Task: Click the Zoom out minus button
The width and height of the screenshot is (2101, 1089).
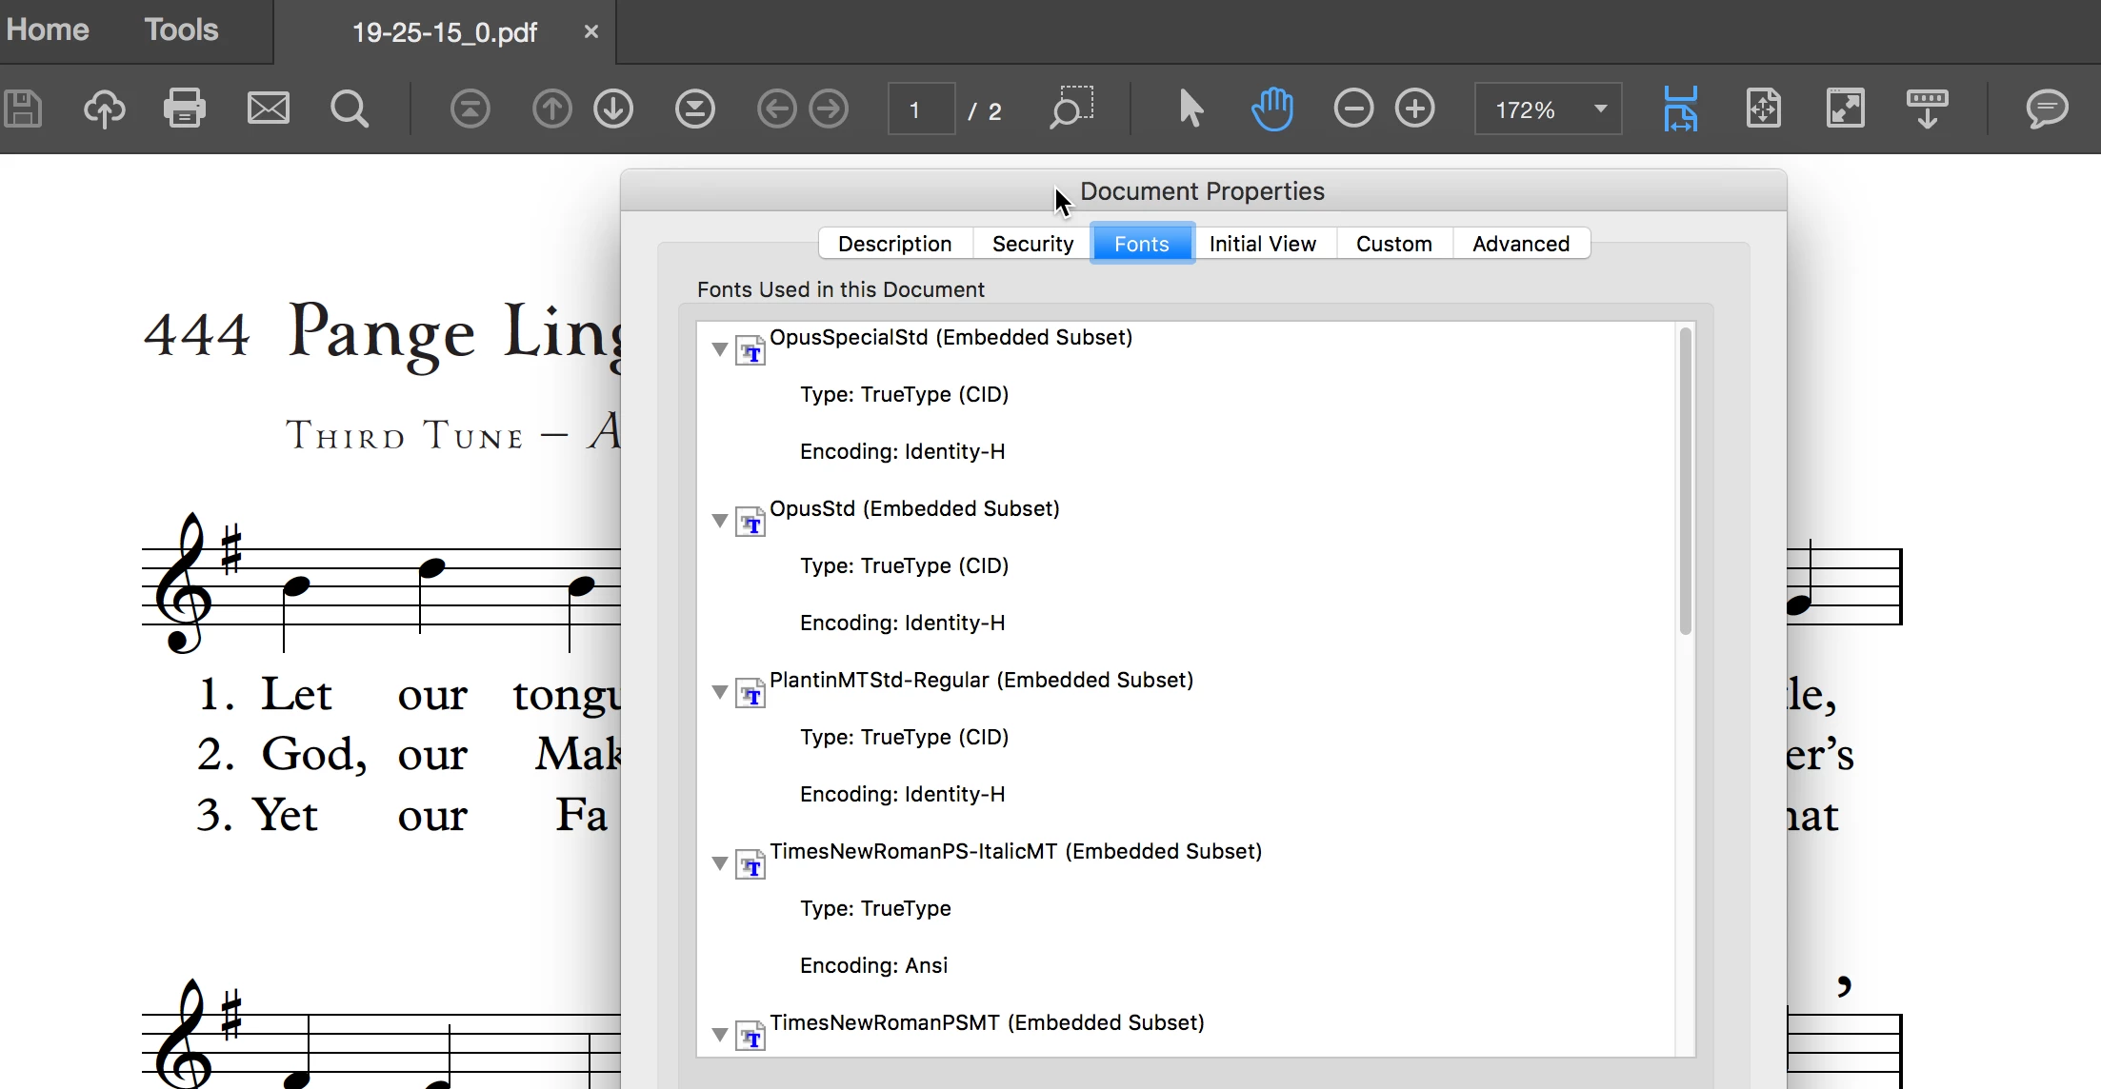Action: pyautogui.click(x=1352, y=109)
